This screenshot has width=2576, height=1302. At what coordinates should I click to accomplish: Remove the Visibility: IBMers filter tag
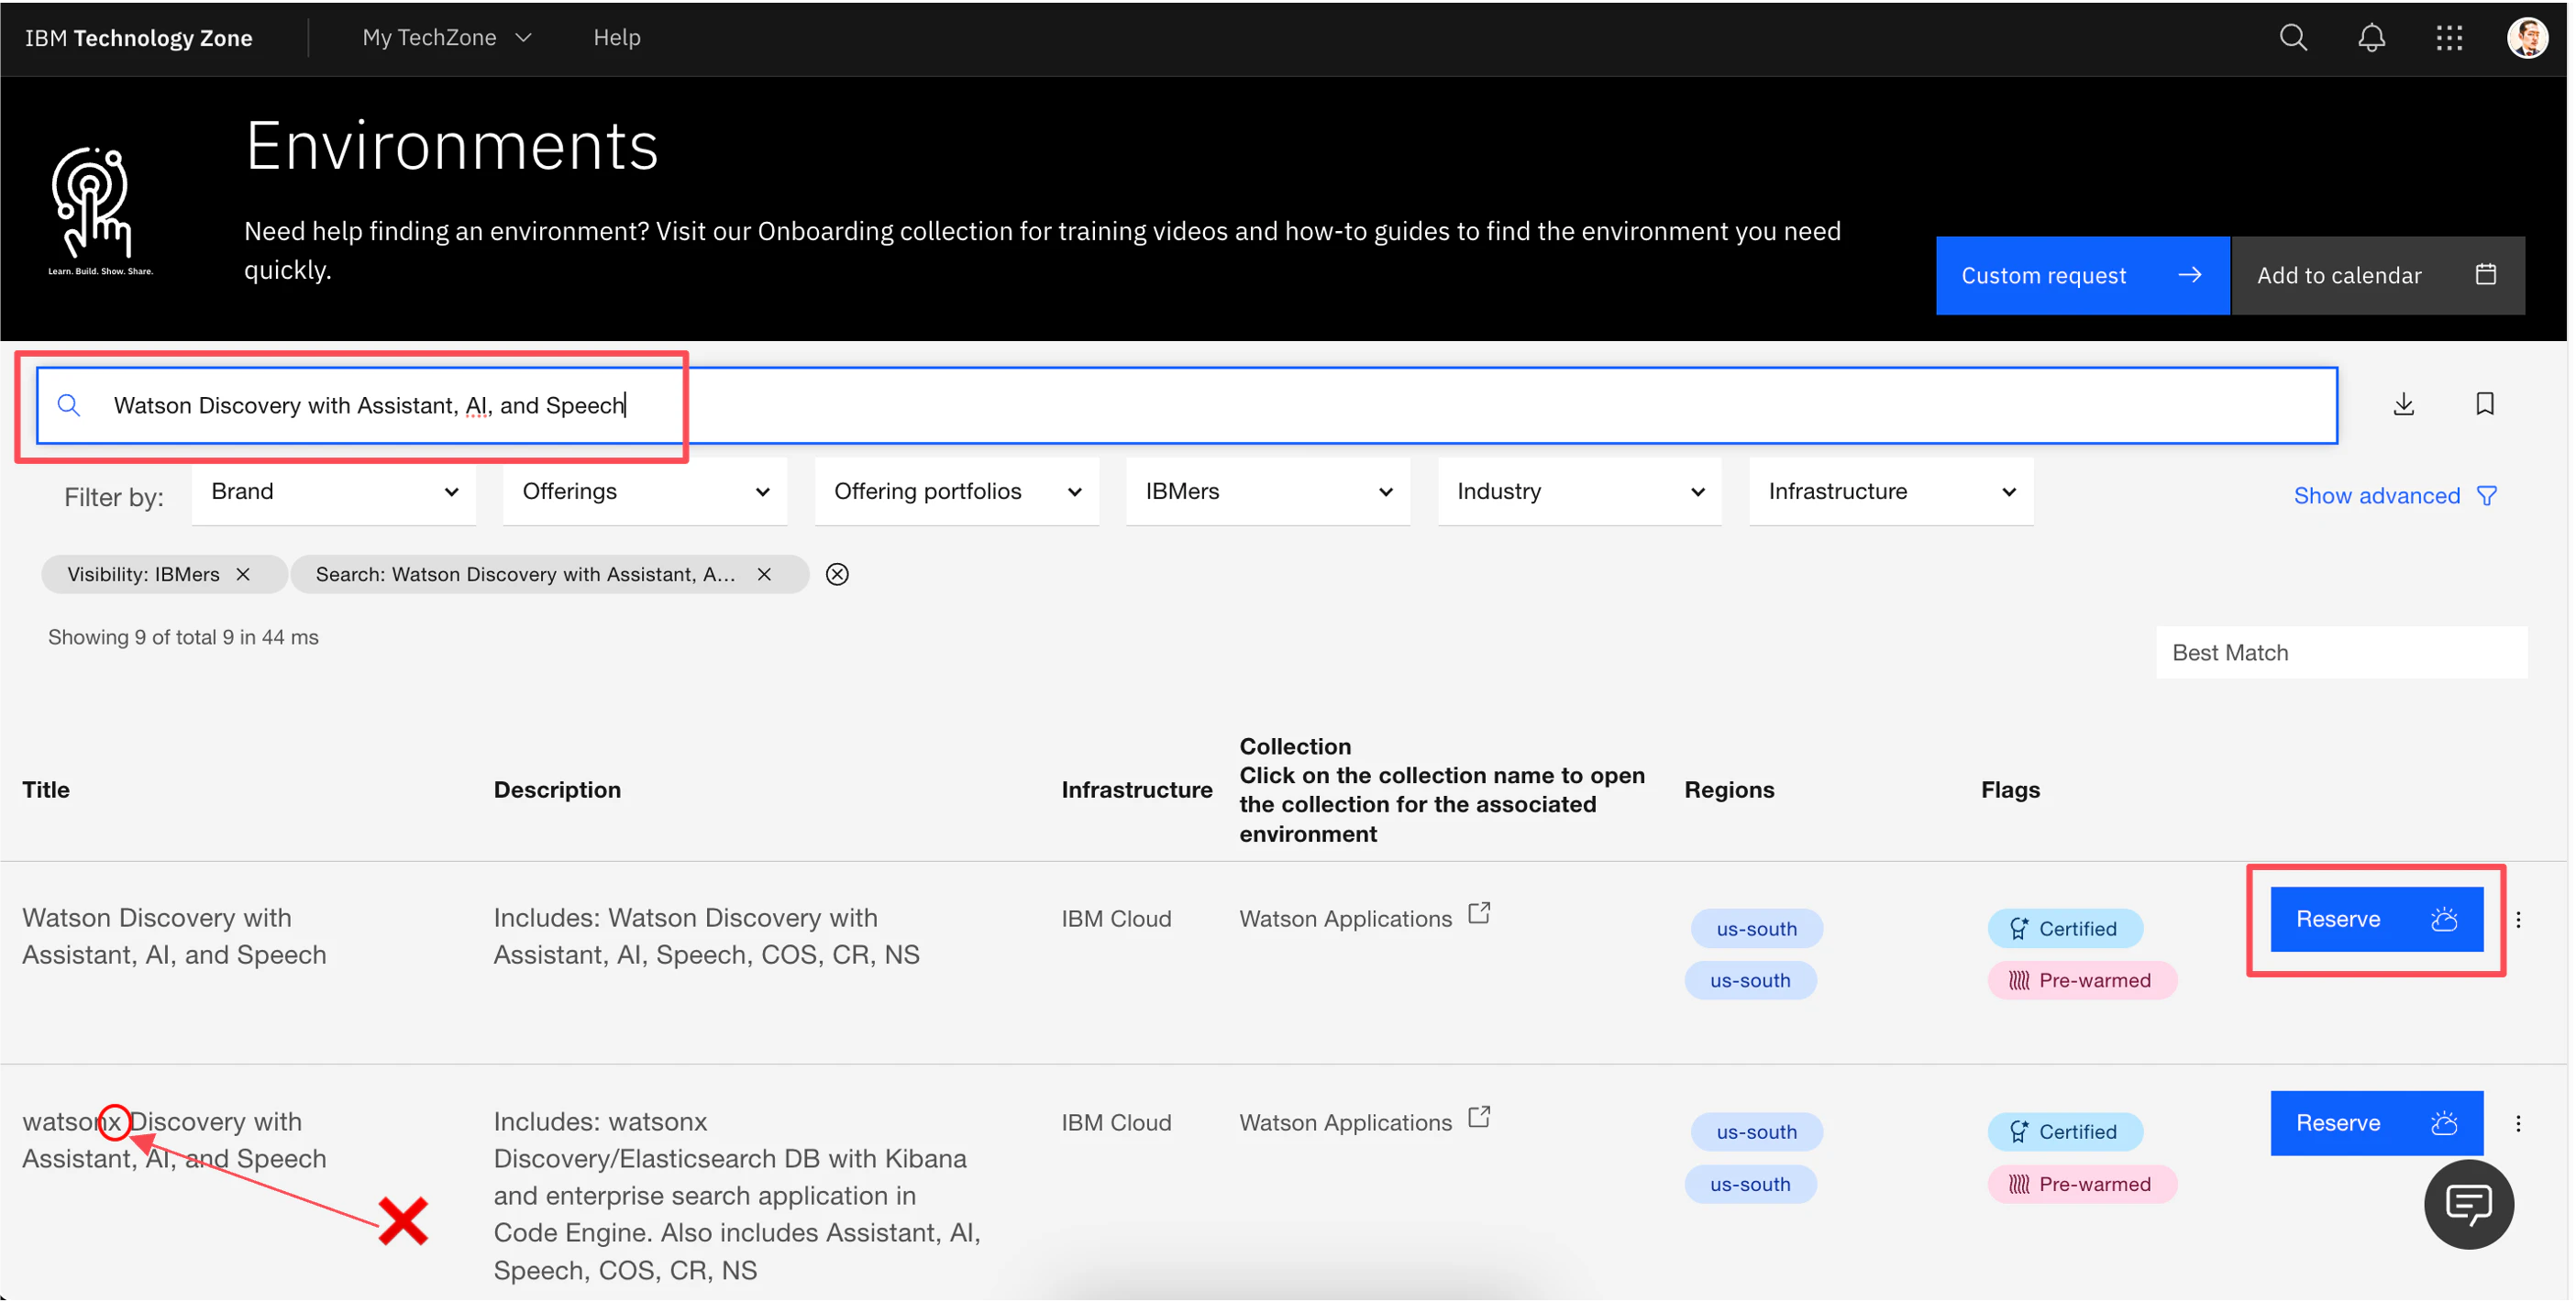[x=243, y=574]
